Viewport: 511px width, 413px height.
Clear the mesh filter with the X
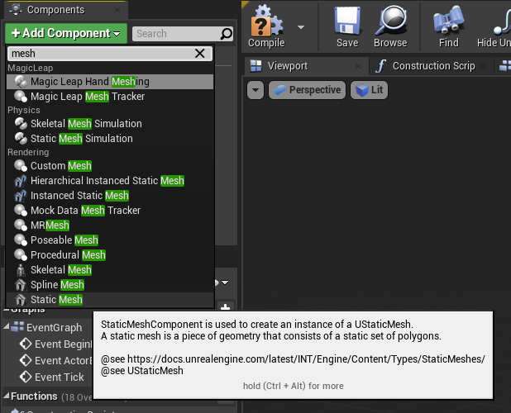[200, 54]
